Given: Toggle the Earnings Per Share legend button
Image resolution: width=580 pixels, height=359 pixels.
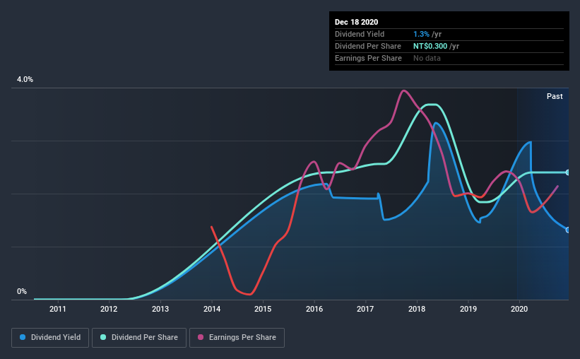Looking at the screenshot, I should (237, 338).
